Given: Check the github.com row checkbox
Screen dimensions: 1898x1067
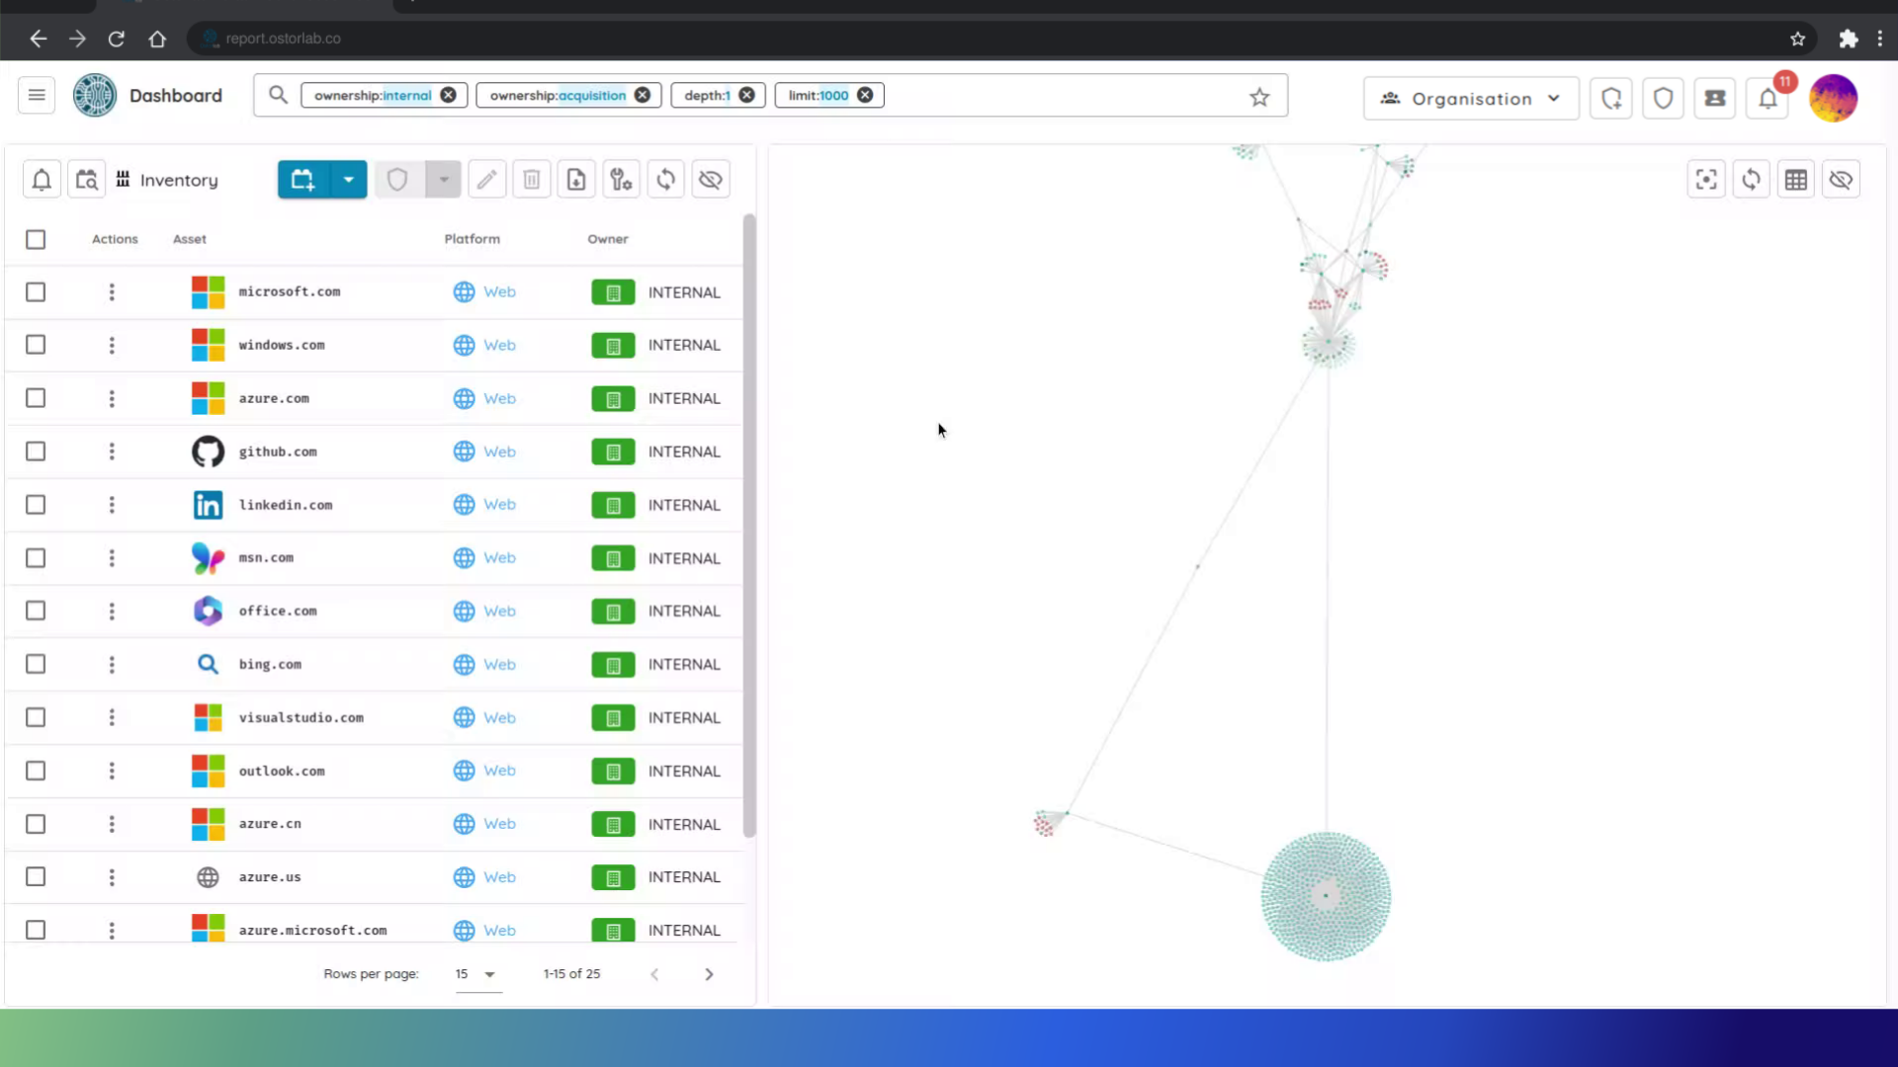Looking at the screenshot, I should point(36,451).
